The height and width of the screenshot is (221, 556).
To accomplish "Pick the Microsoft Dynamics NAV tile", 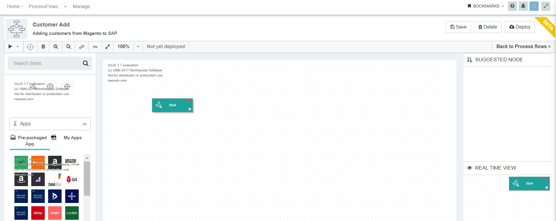I will (x=38, y=196).
